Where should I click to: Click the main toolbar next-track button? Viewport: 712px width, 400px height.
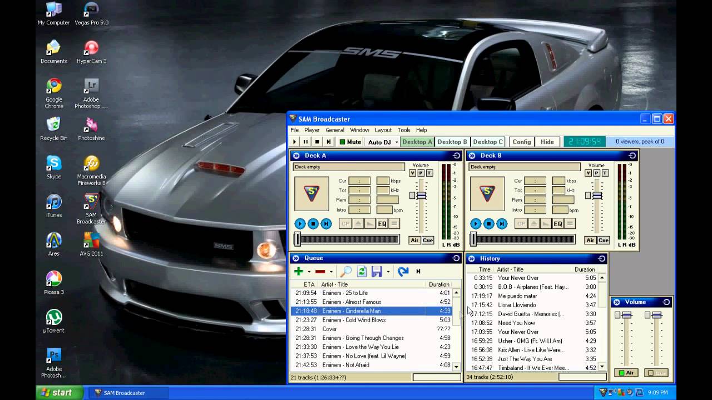coord(328,142)
